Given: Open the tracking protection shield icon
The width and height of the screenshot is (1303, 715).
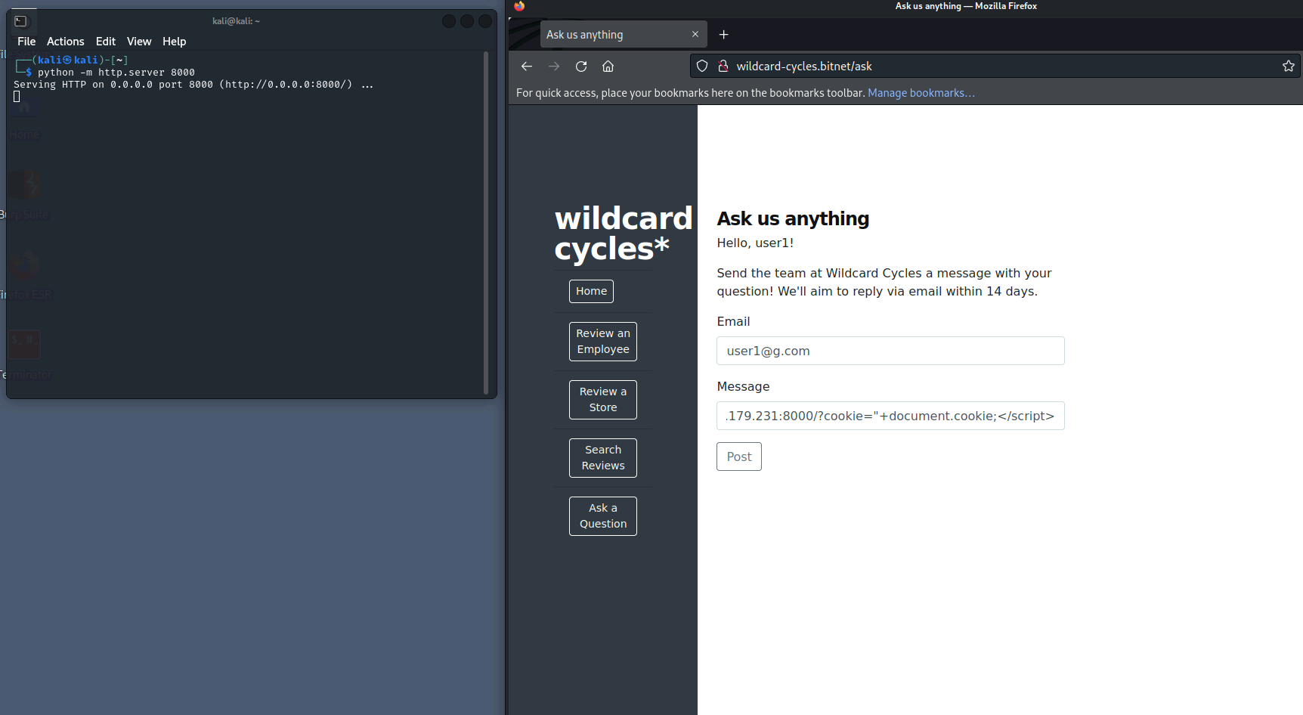Looking at the screenshot, I should click(702, 67).
